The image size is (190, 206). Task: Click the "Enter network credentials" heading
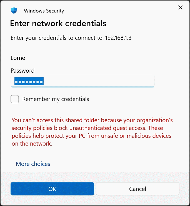point(58,23)
